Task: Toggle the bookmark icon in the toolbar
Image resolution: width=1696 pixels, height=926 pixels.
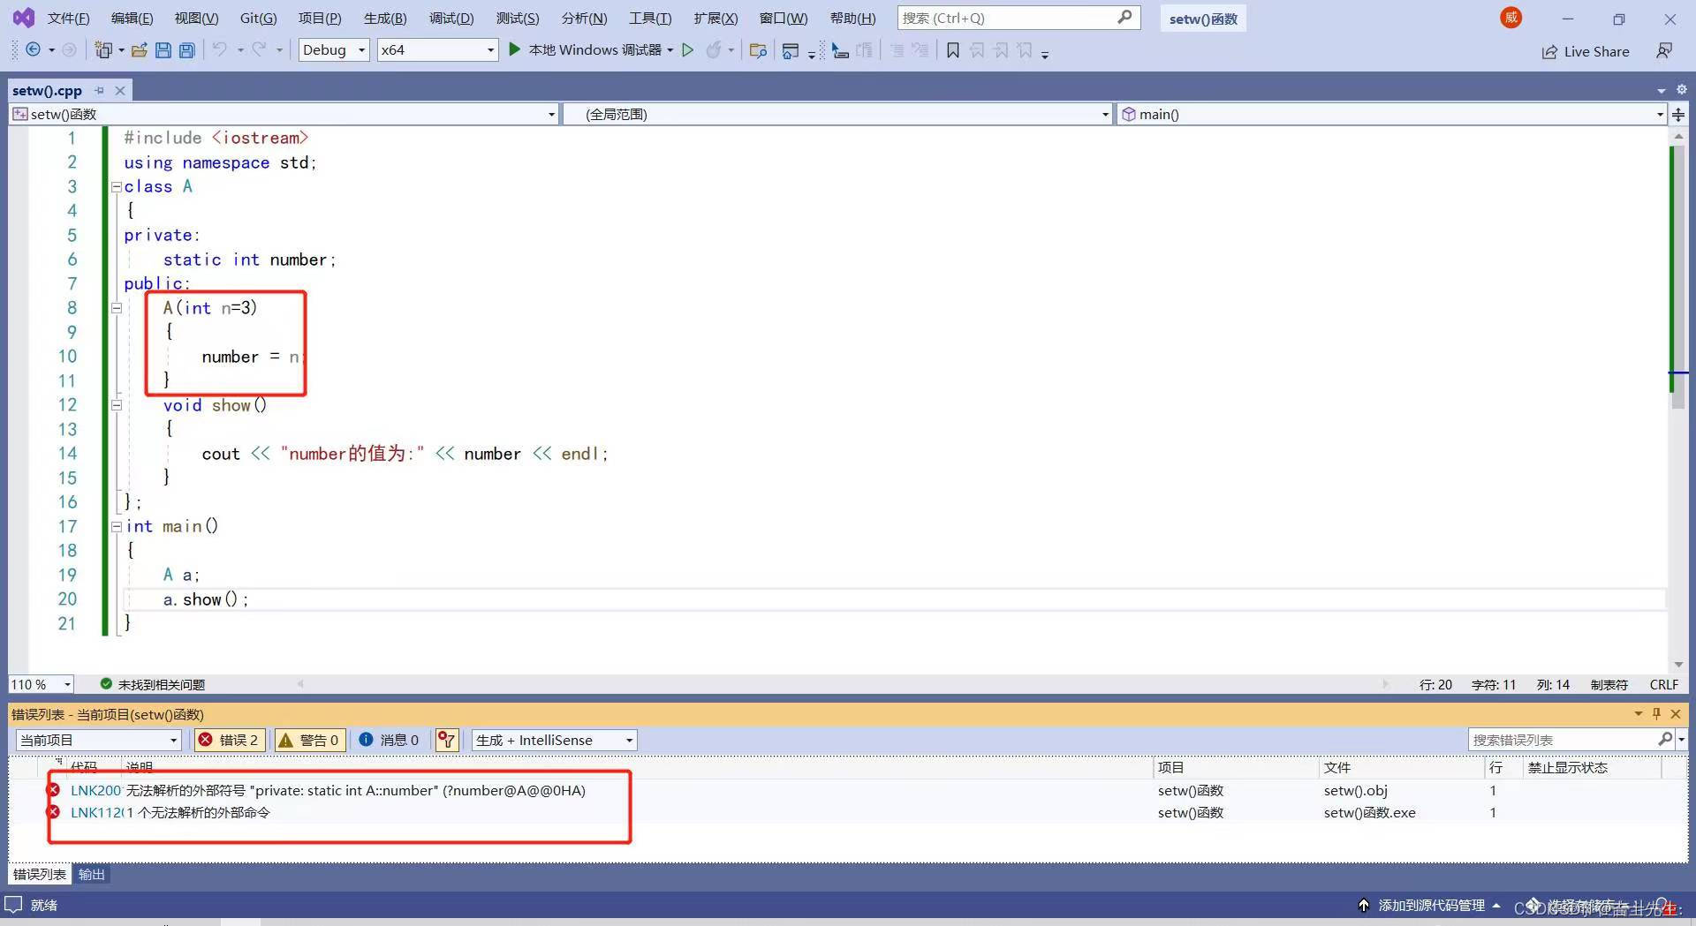Action: [952, 50]
